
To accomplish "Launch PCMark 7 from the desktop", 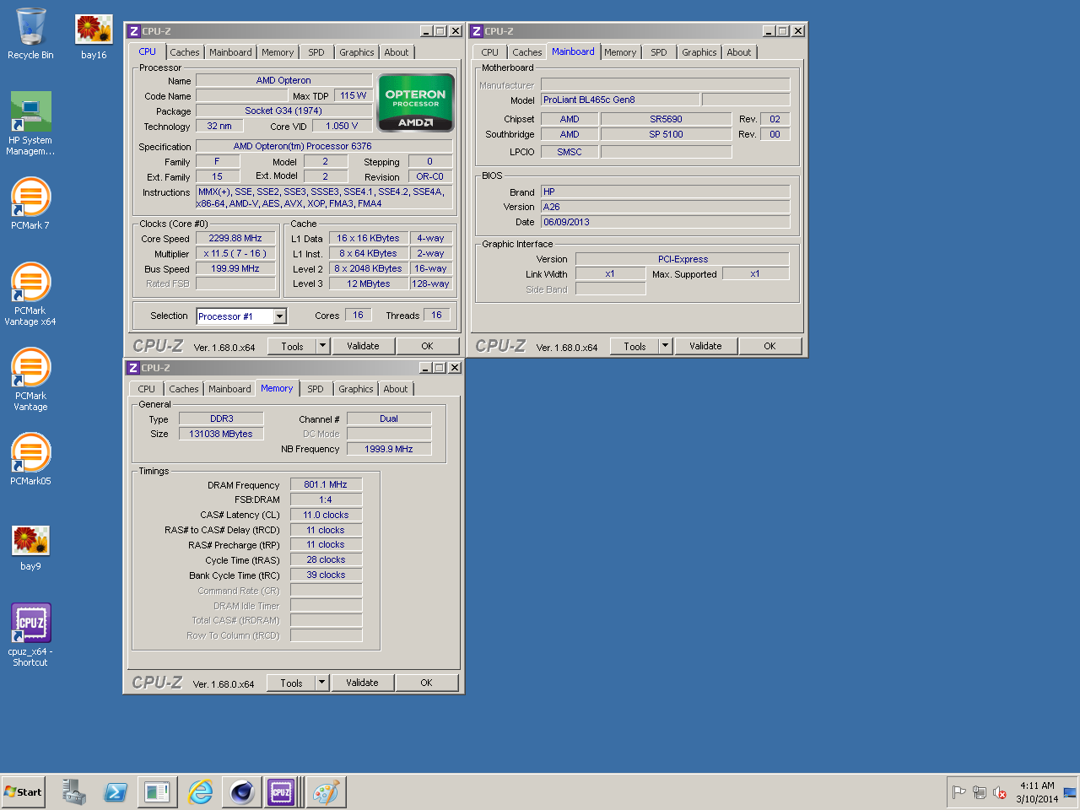I will point(30,203).
